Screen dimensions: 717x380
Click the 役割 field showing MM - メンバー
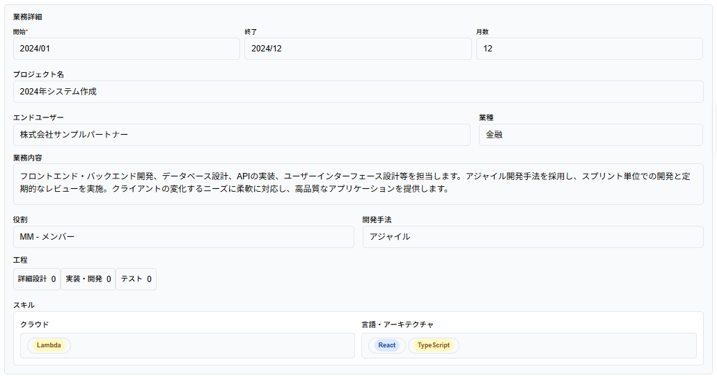[183, 237]
